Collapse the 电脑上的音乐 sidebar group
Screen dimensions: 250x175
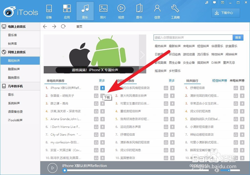coord(20,27)
